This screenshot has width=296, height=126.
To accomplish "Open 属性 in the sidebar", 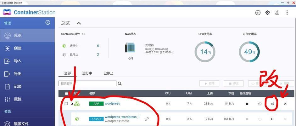I will (27, 99).
